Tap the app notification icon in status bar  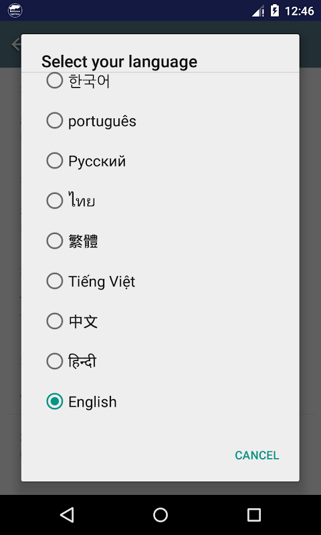click(15, 11)
